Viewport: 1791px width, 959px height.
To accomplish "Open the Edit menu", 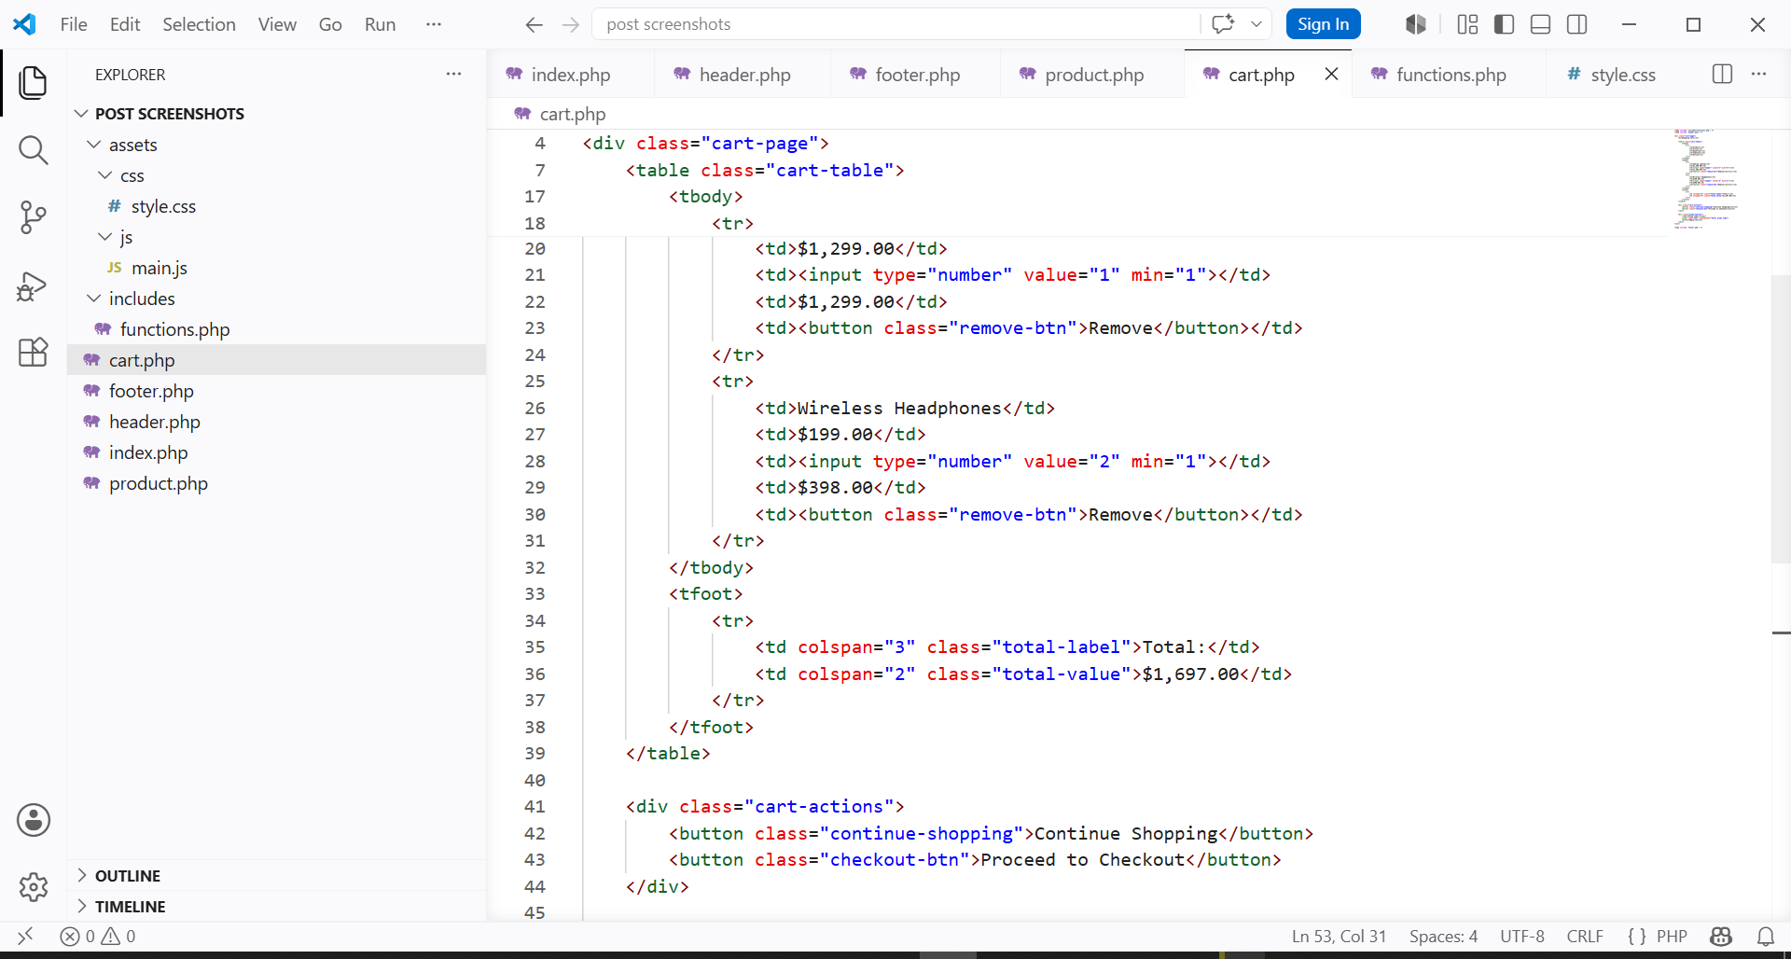I will 125,24.
